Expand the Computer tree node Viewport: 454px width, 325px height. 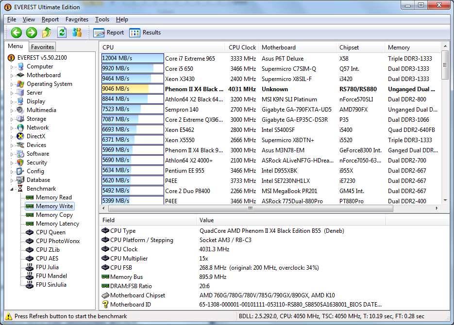[12, 67]
